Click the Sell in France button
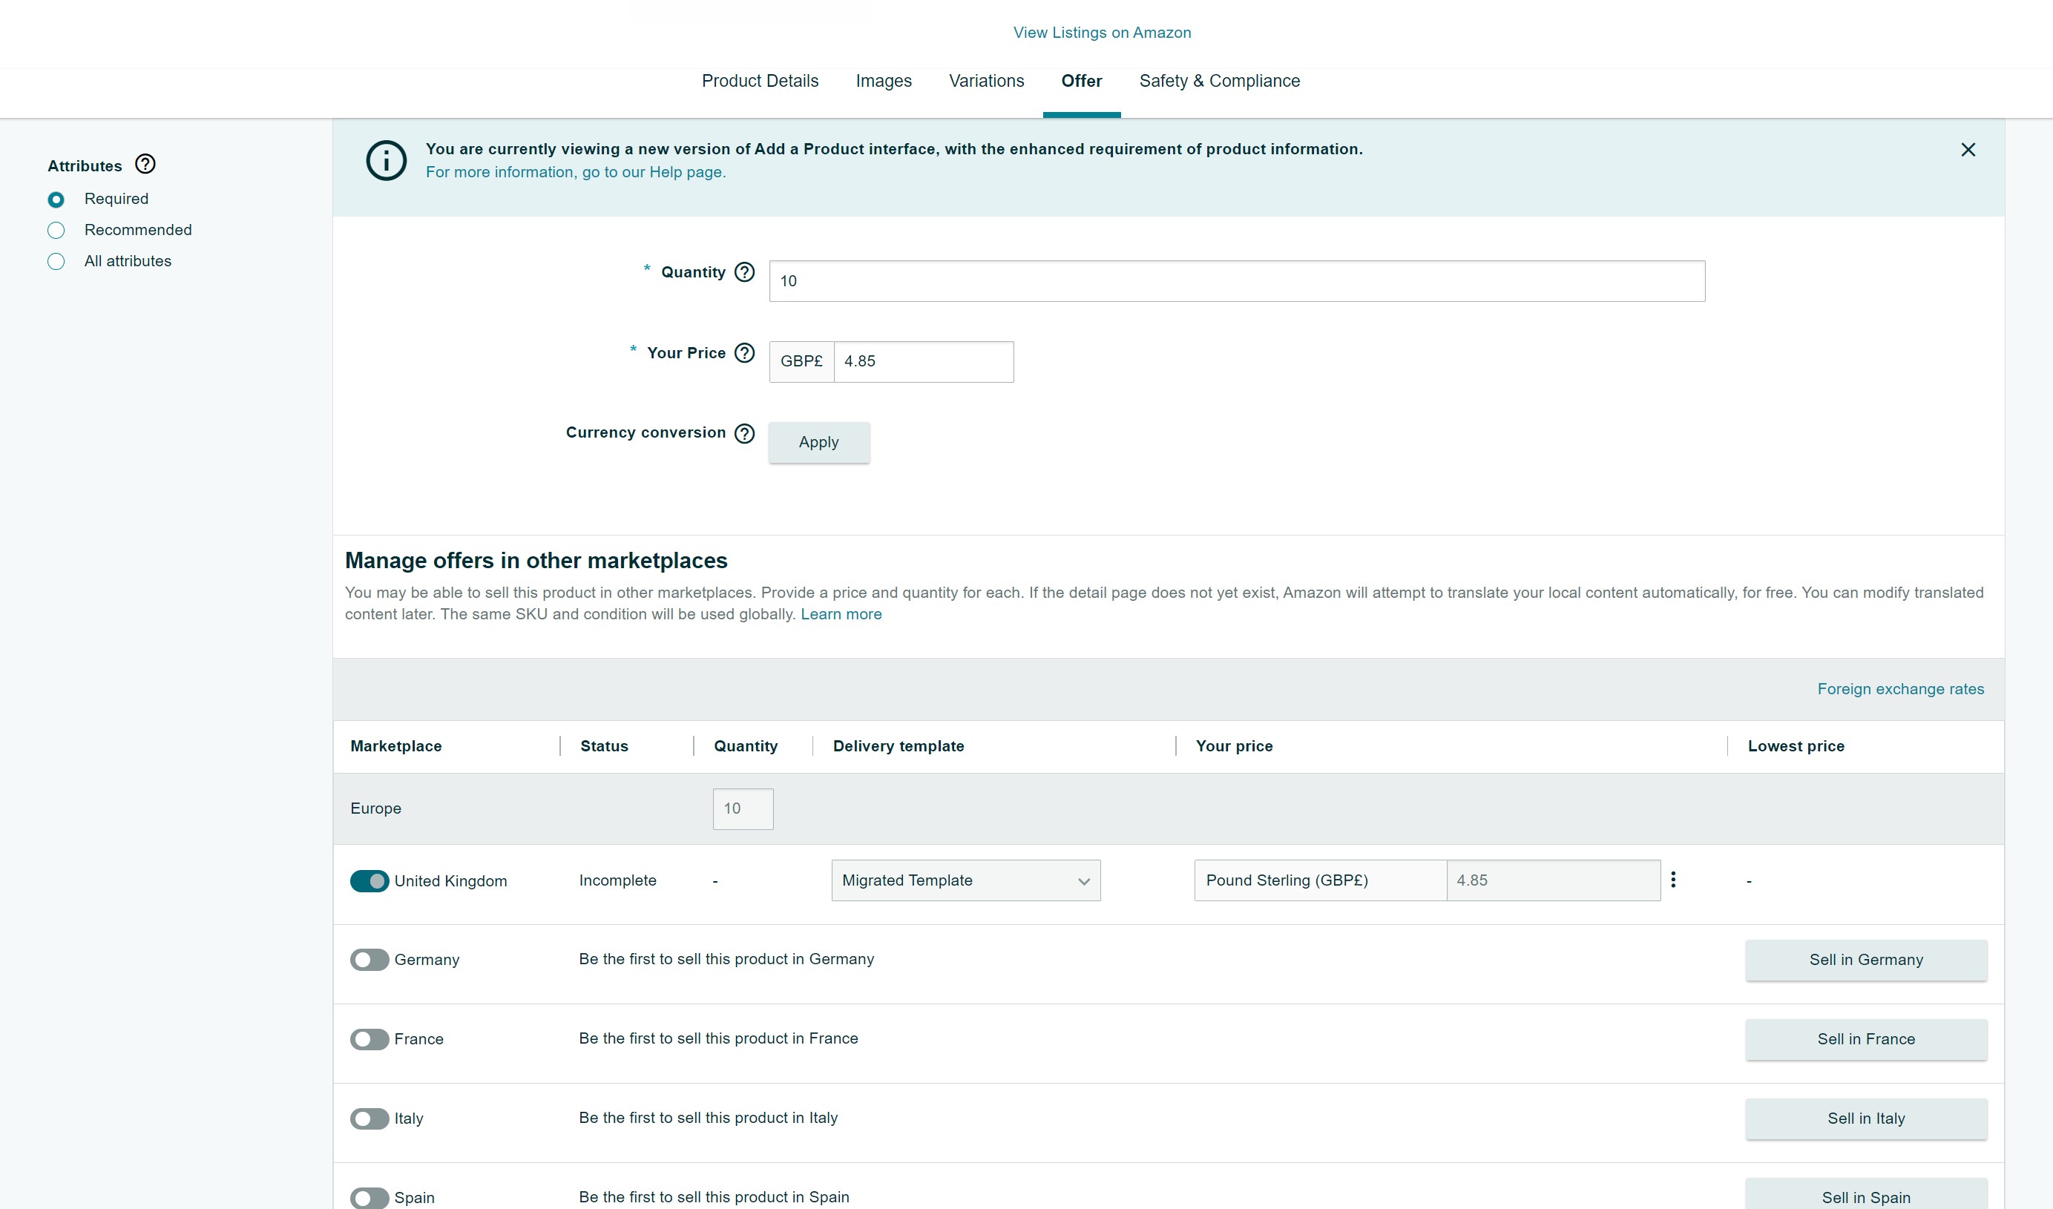This screenshot has width=2053, height=1209. (x=1867, y=1040)
